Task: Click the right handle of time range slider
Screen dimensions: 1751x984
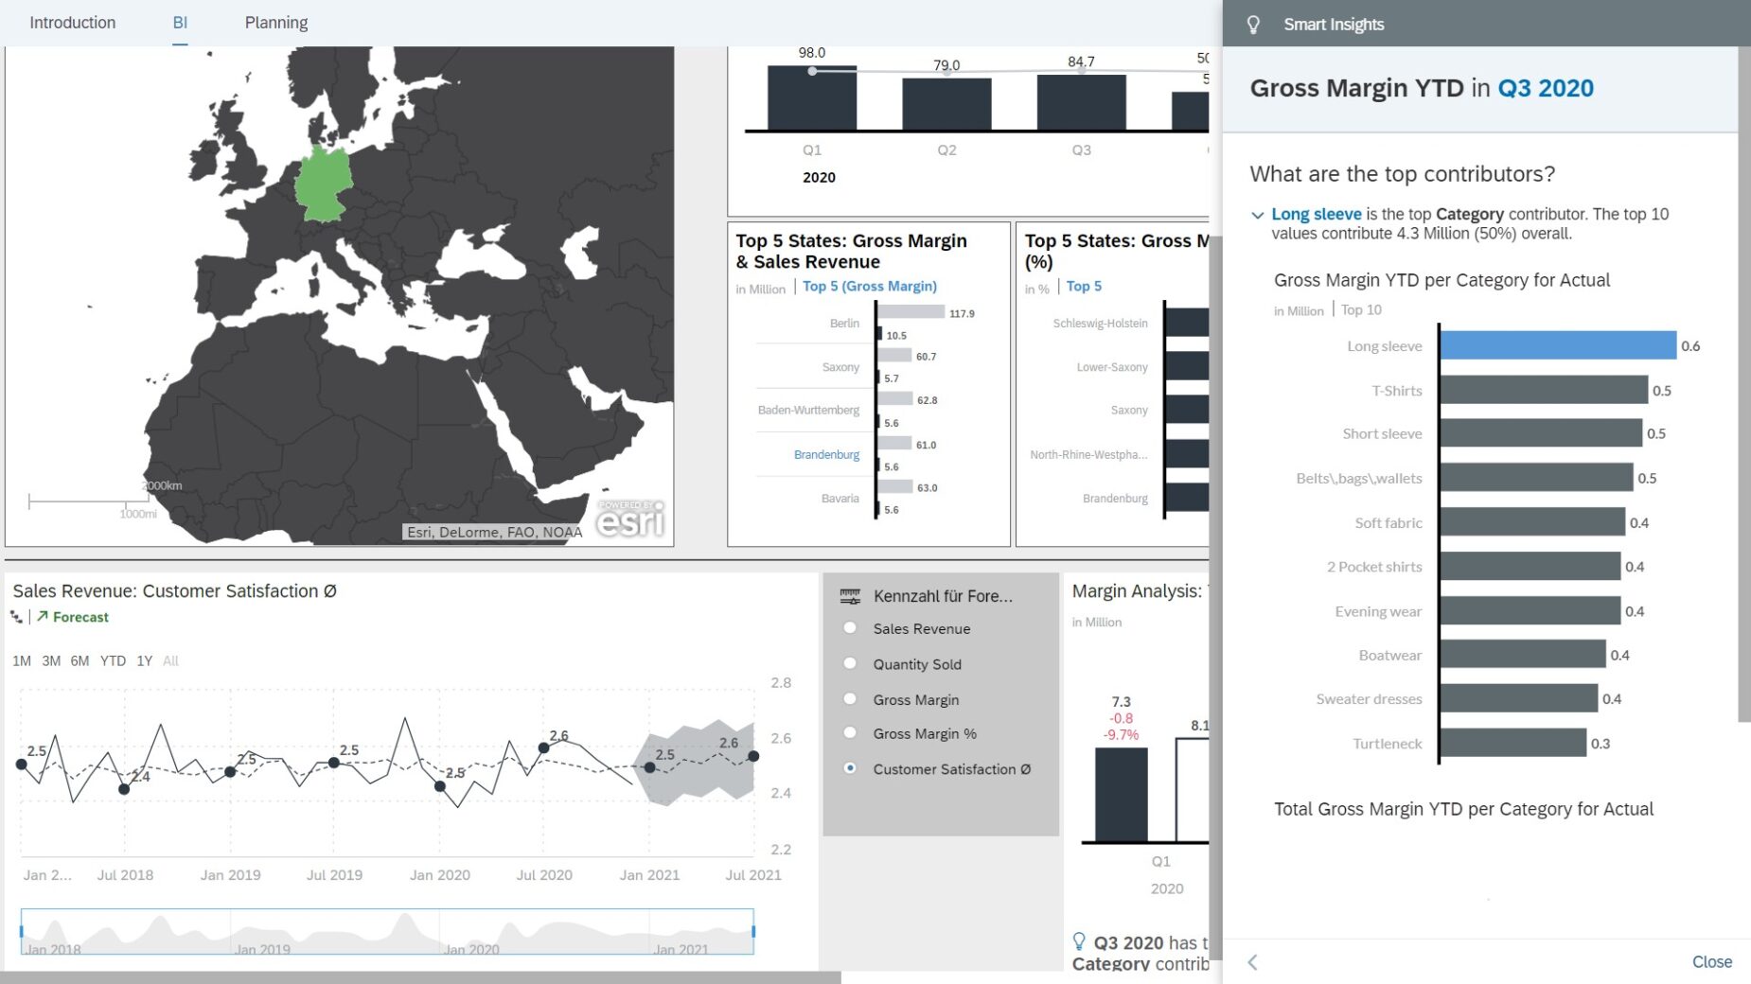Action: (753, 931)
